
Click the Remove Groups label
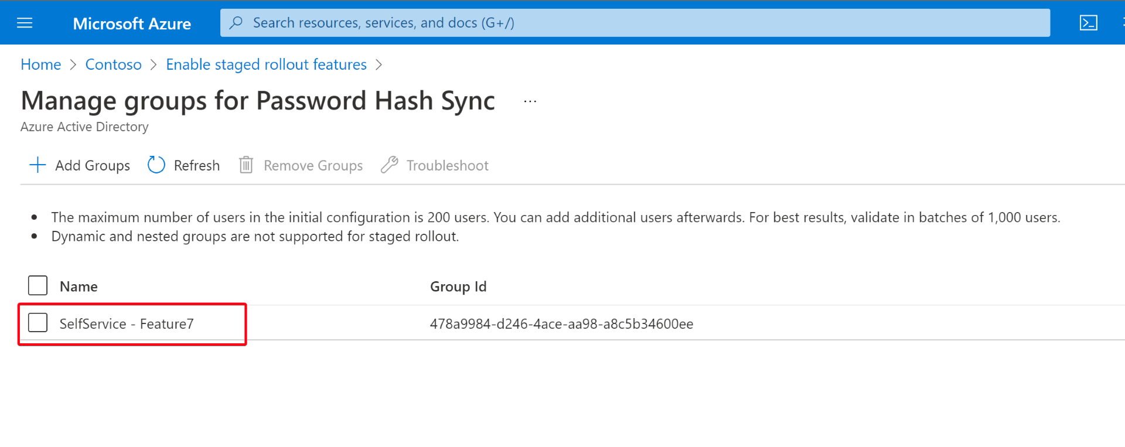point(313,166)
